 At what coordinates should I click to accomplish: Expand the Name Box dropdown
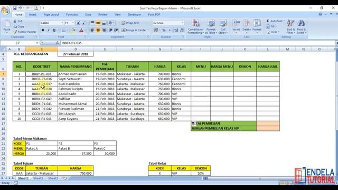37,43
